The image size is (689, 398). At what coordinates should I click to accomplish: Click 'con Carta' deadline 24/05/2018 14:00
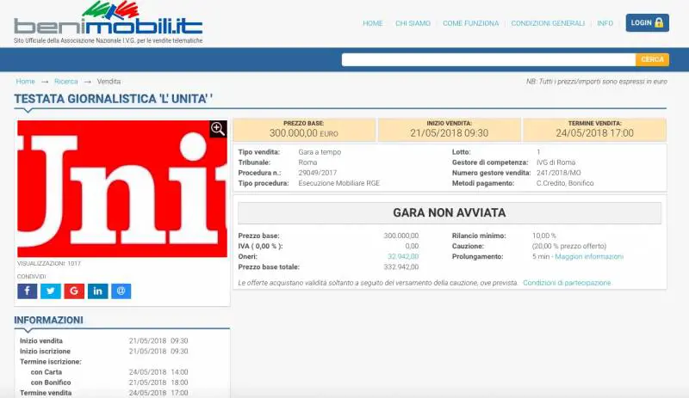(x=158, y=372)
